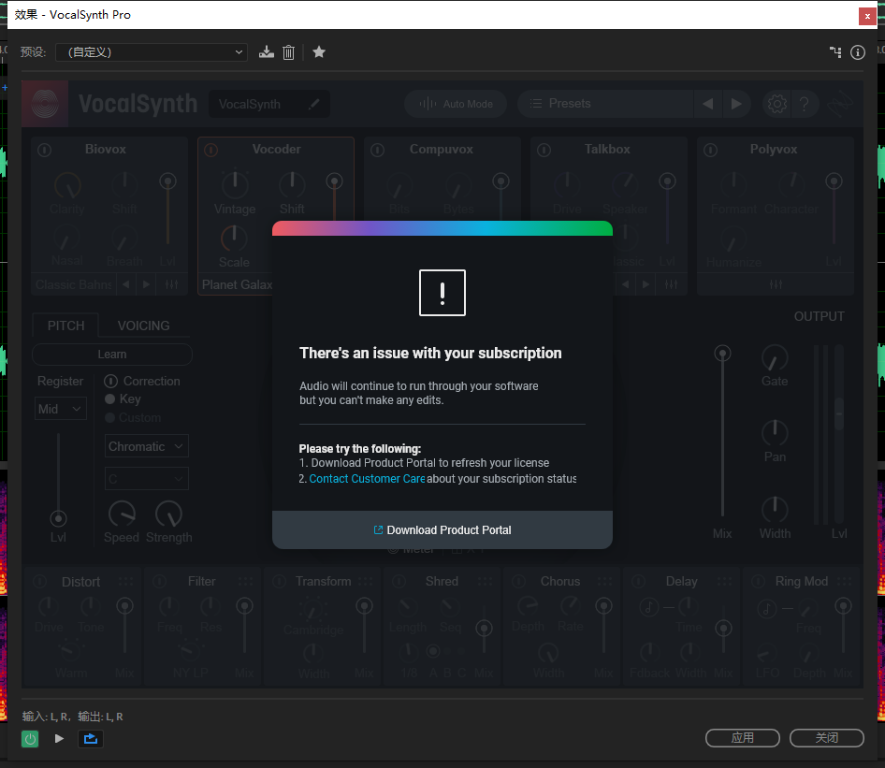Enable Auto Mode
The height and width of the screenshot is (768, 885).
click(x=456, y=104)
